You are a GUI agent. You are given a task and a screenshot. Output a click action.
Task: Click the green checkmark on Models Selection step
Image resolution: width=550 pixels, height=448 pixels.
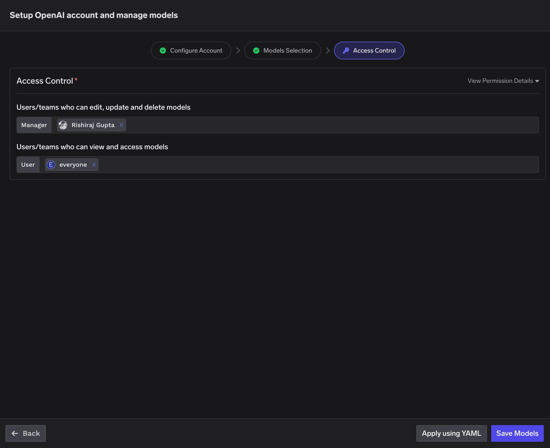pyautogui.click(x=256, y=51)
